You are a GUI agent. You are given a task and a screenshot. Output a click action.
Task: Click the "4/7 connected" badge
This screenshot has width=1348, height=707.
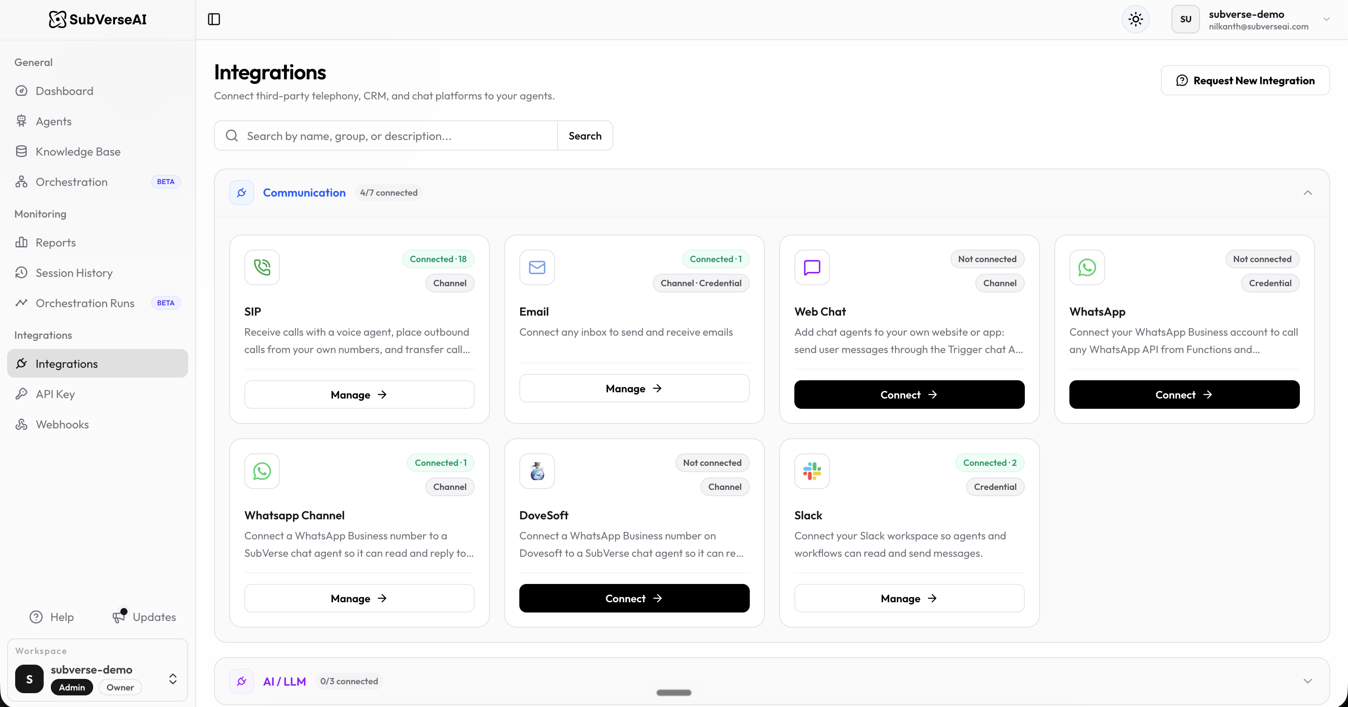pos(389,193)
